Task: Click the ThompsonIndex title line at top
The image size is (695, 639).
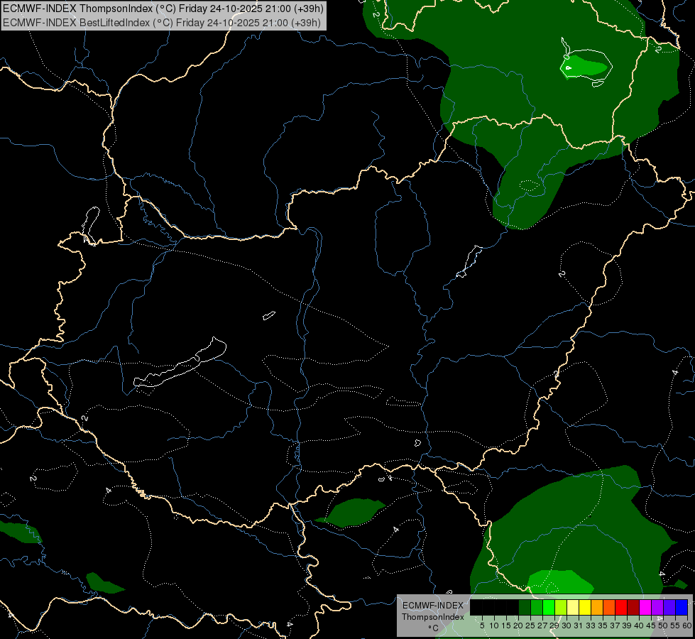Action: pyautogui.click(x=163, y=9)
